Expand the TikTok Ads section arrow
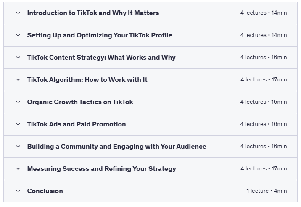301x207 pixels. tap(18, 124)
